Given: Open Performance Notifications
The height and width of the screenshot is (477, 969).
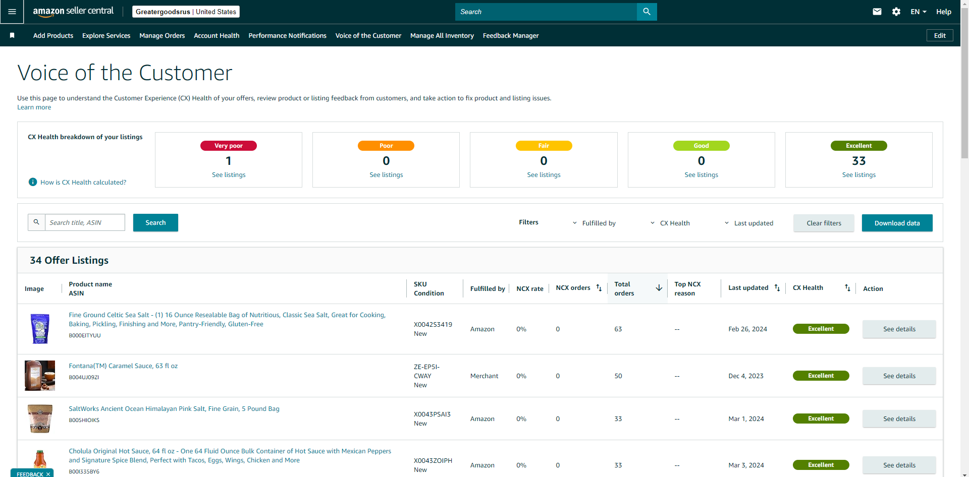Looking at the screenshot, I should (287, 35).
